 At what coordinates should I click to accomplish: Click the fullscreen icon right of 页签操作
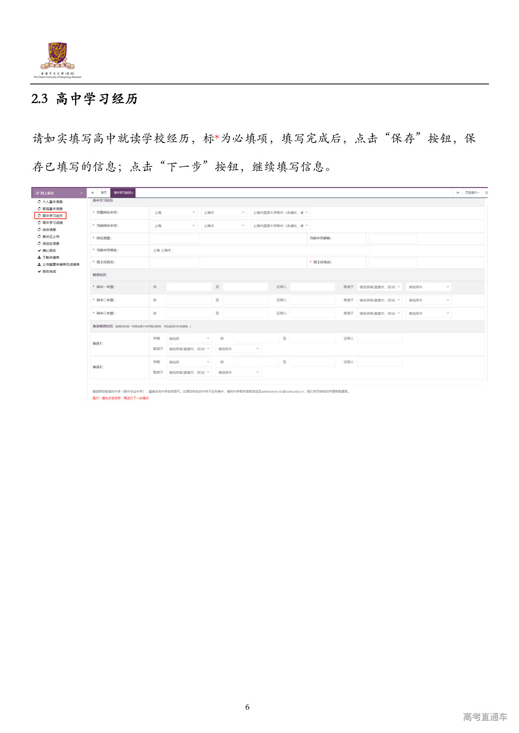click(x=486, y=193)
